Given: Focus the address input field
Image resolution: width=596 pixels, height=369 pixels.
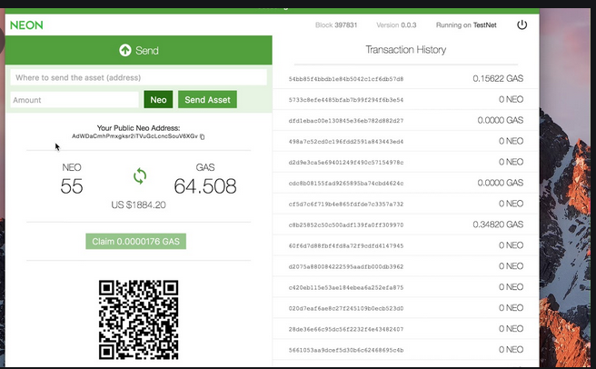Looking at the screenshot, I should point(138,77).
